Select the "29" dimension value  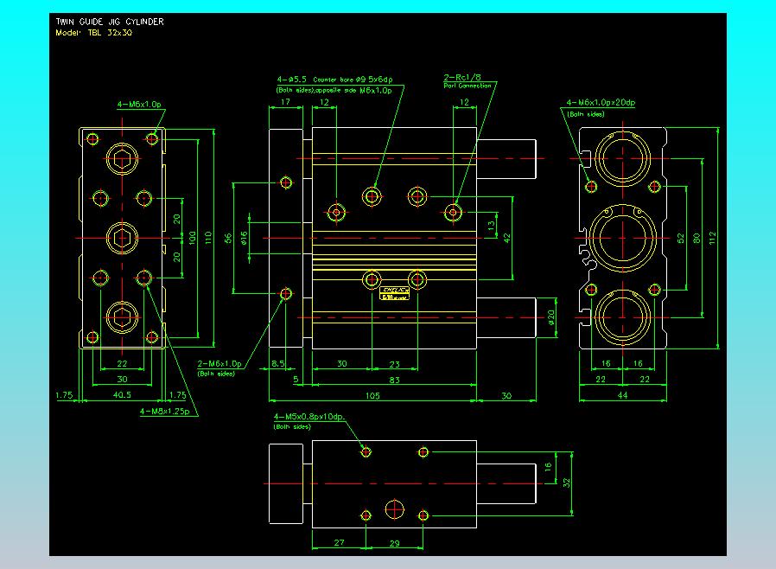[x=394, y=543]
